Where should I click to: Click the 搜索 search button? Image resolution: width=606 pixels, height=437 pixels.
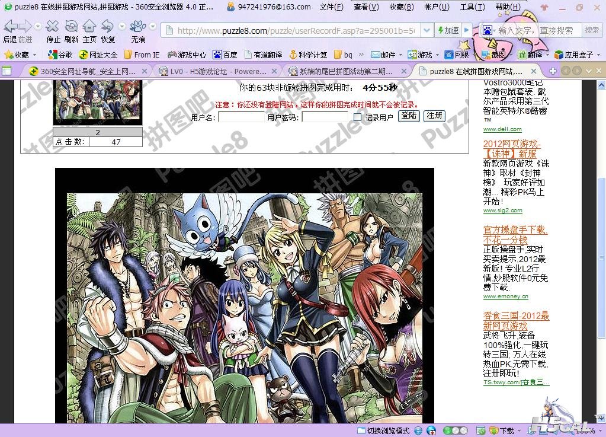[x=592, y=30]
